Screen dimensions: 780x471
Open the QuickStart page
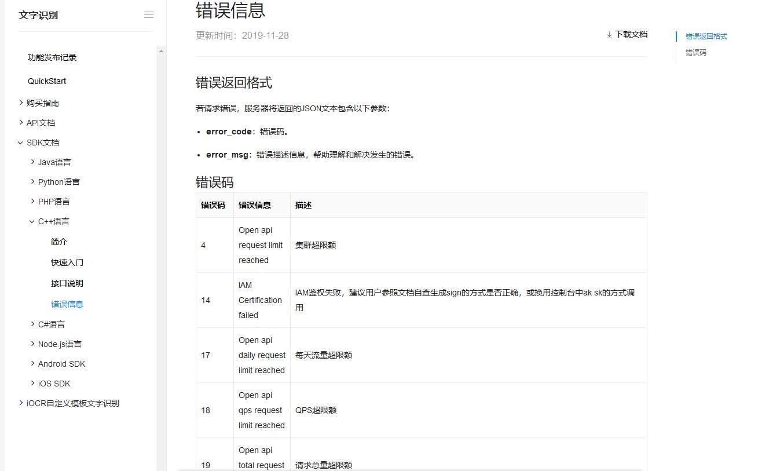tap(47, 81)
